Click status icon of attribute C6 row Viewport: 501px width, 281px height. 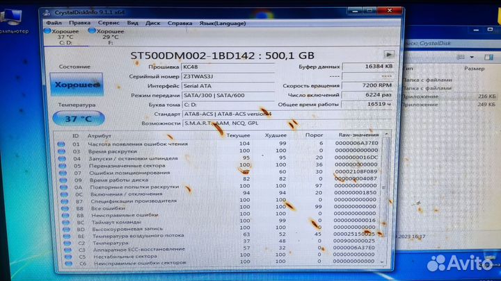point(69,264)
